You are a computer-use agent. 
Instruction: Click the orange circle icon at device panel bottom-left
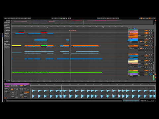pos(5,98)
